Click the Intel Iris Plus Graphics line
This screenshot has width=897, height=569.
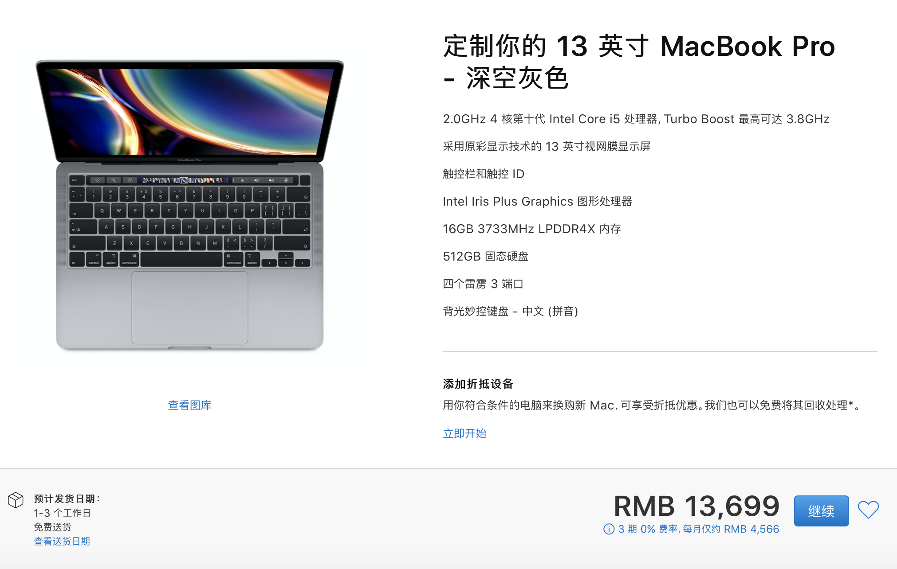(537, 201)
